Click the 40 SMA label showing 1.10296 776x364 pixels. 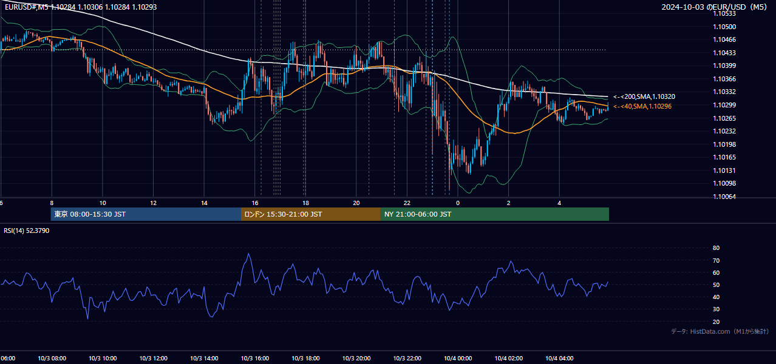coord(642,106)
